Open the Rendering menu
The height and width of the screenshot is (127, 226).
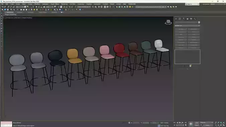click(x=64, y=4)
